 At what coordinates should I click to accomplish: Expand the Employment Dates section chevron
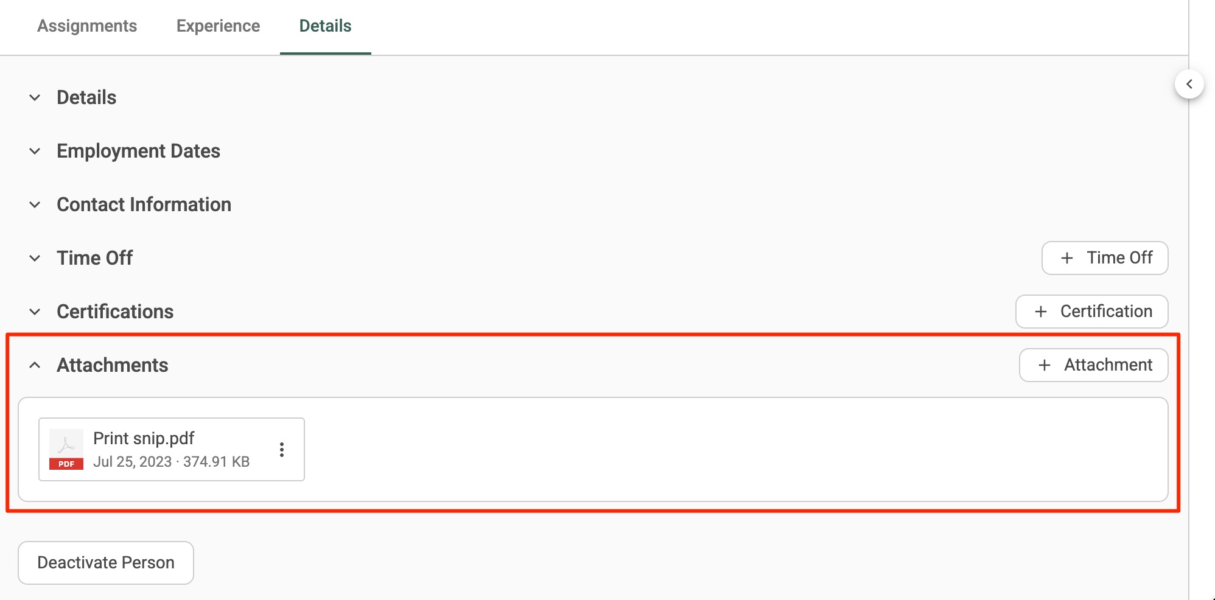(x=35, y=151)
